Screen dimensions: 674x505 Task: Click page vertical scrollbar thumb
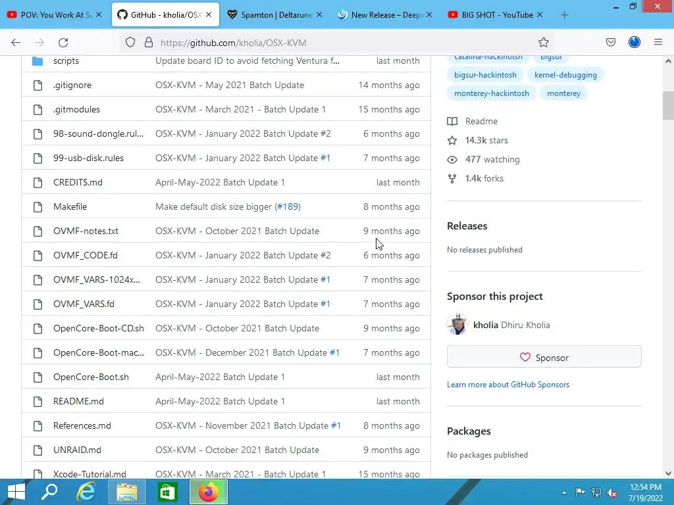point(668,105)
